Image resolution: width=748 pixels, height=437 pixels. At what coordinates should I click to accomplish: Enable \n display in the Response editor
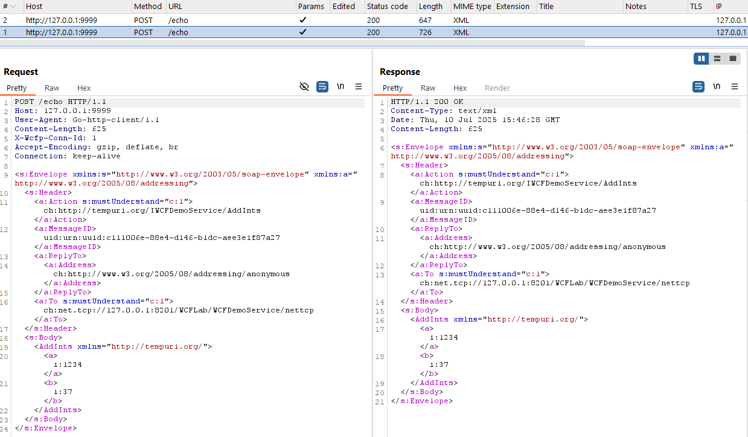coord(717,87)
